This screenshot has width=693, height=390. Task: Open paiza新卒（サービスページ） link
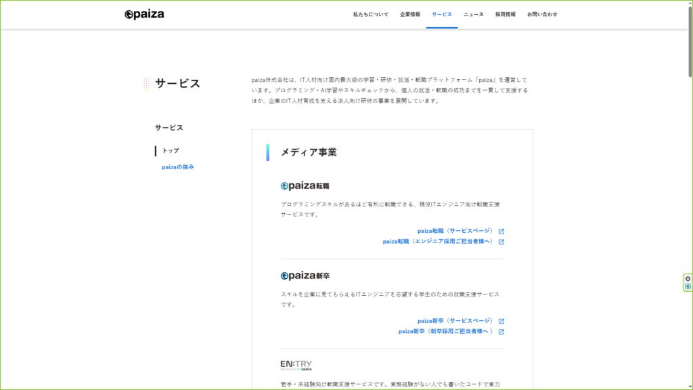click(x=455, y=320)
